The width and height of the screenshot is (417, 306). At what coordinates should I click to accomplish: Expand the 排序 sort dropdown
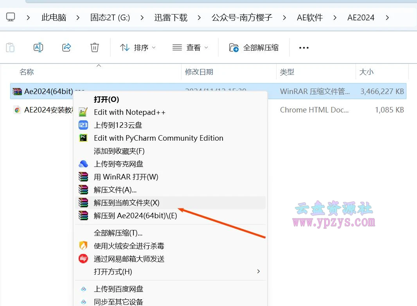[138, 47]
